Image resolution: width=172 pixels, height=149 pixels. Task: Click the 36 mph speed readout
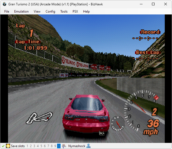(152, 128)
